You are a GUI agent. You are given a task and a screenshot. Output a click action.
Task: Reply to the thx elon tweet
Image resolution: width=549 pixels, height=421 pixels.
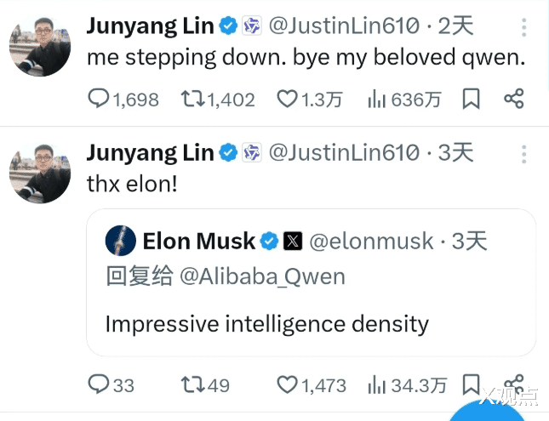click(x=99, y=384)
